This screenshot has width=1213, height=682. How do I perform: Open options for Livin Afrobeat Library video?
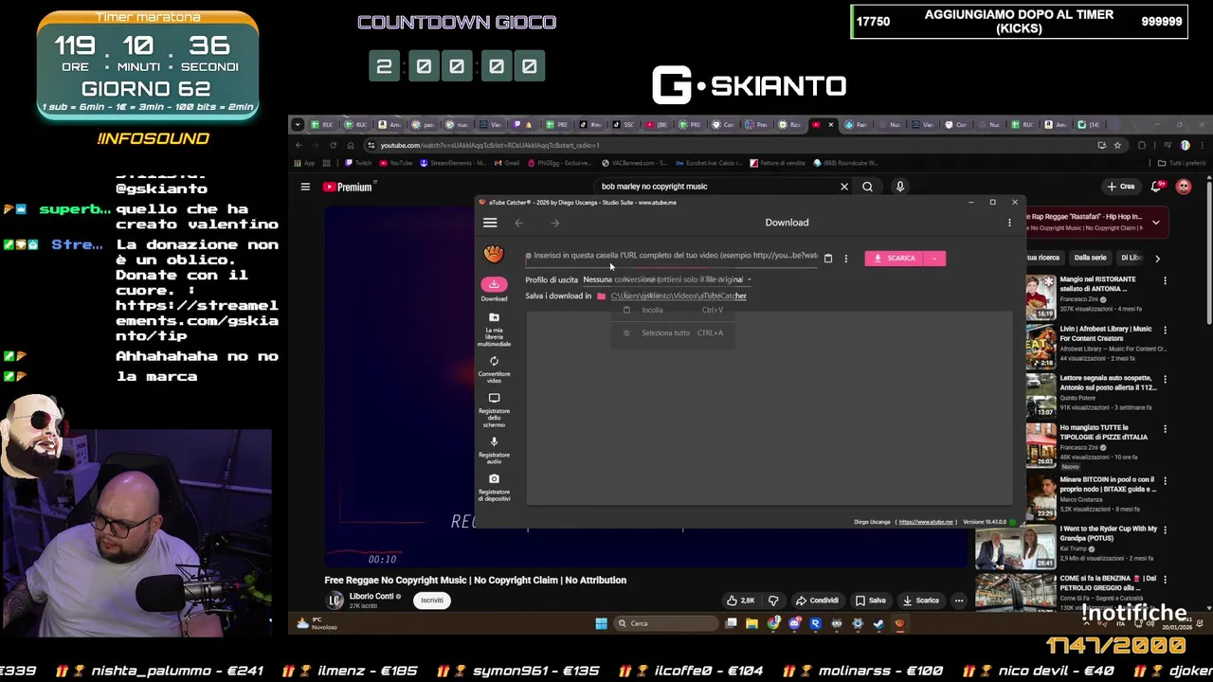[x=1165, y=331]
